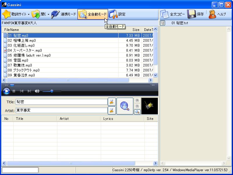
Task: Sort results by Lyrics column header
Action: pyautogui.click(x=122, y=119)
